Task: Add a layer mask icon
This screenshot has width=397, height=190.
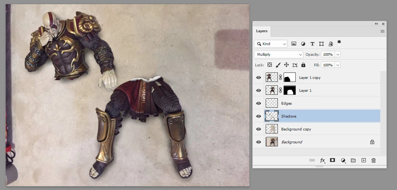Action: point(332,160)
